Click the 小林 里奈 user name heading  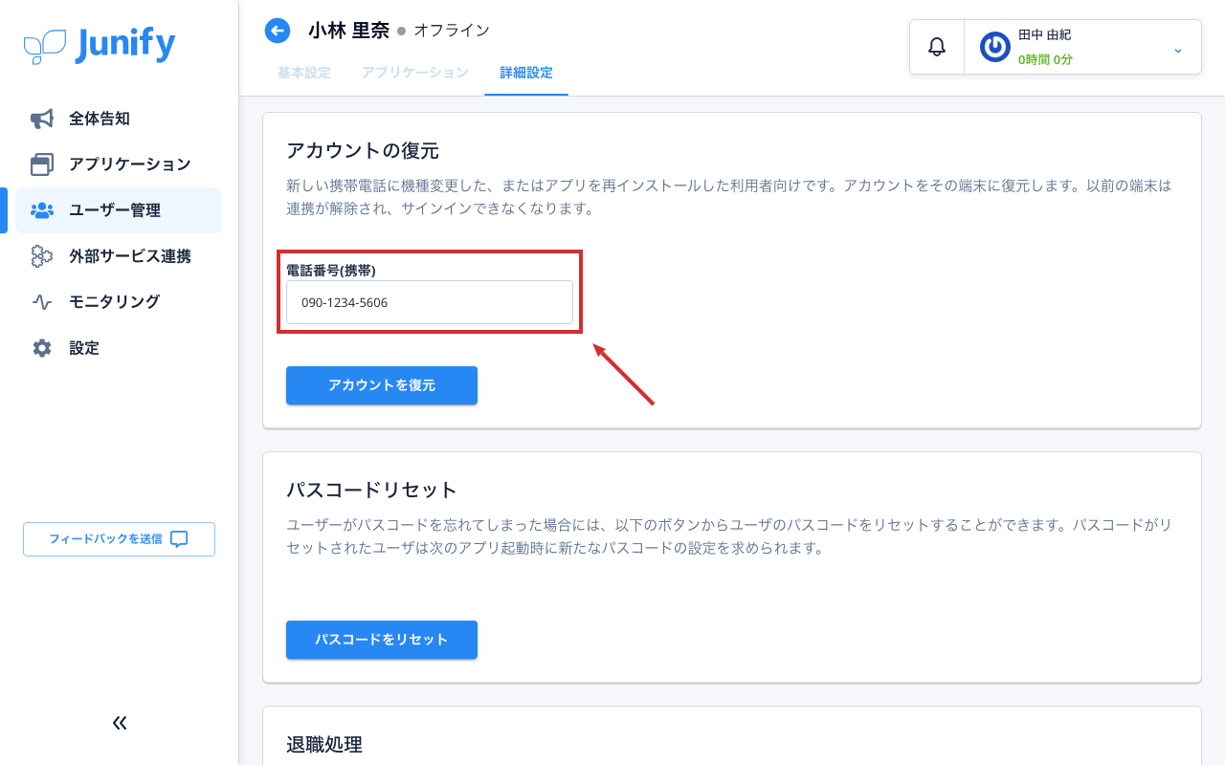(x=348, y=31)
